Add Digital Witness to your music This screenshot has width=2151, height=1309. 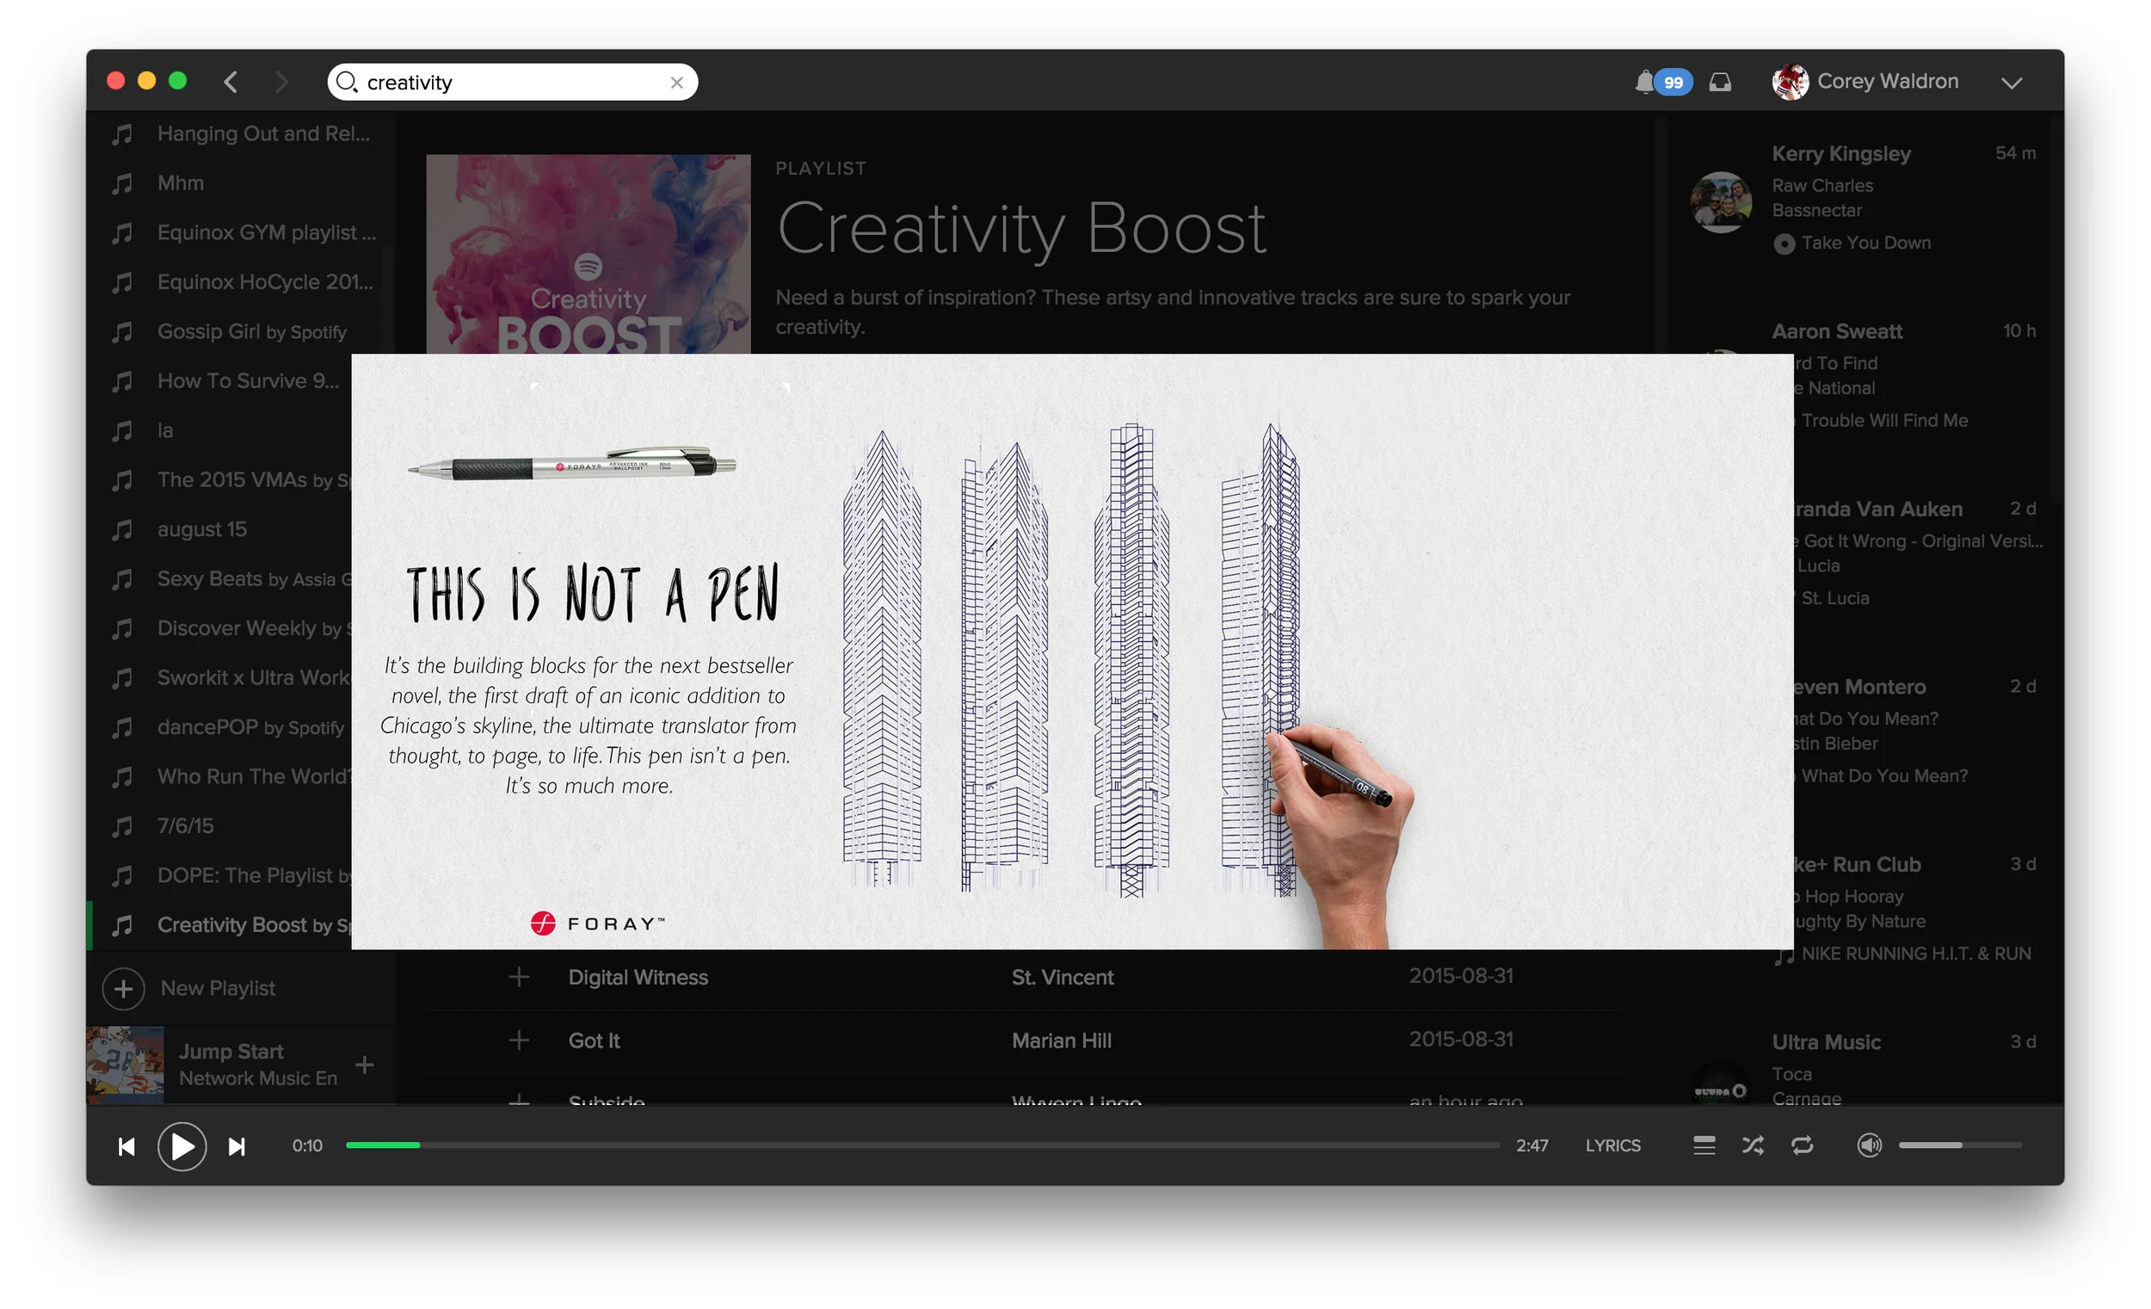click(520, 977)
